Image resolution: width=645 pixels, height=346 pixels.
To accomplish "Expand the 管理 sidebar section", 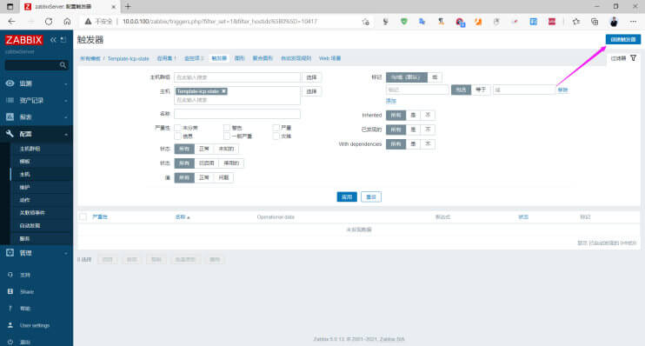I will (x=37, y=253).
